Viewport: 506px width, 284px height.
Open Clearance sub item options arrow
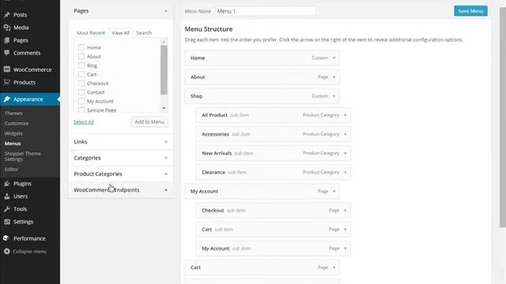point(346,172)
